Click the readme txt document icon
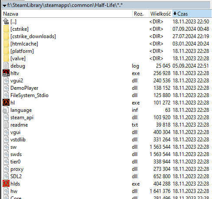212x199 pixels. point(6,125)
